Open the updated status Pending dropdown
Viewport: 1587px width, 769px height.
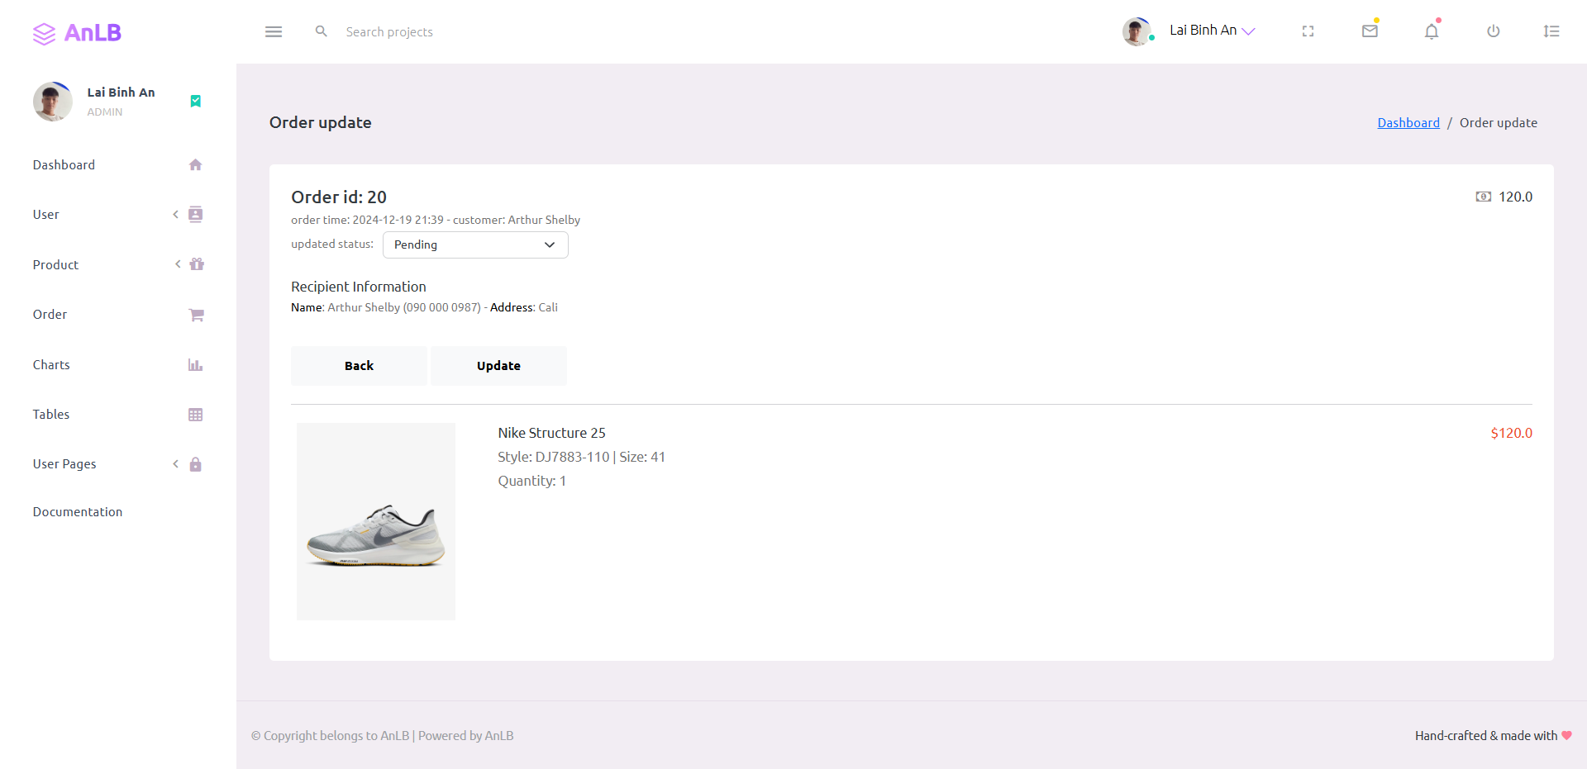pos(475,244)
